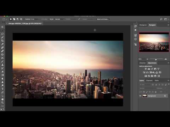
Task: Select the Crop tool
Action: (x=2, y=41)
